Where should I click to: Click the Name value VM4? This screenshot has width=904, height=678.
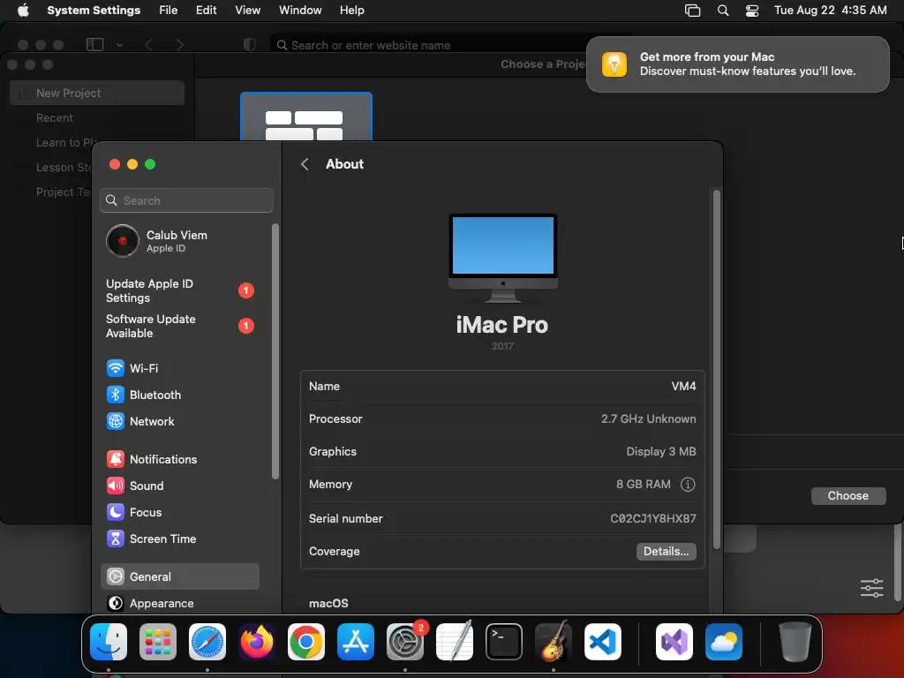click(x=684, y=387)
